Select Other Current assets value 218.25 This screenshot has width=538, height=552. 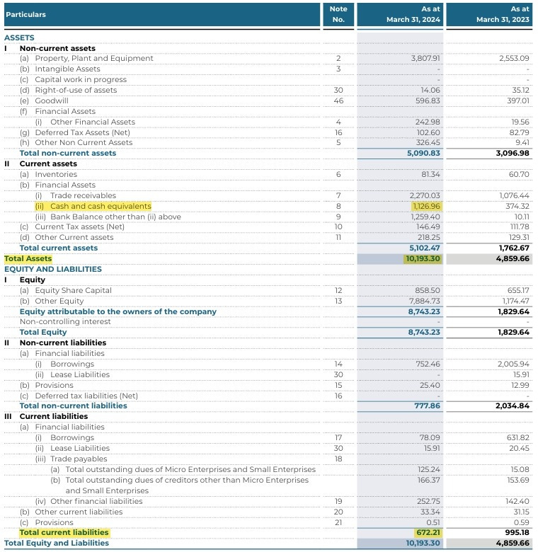click(x=429, y=237)
